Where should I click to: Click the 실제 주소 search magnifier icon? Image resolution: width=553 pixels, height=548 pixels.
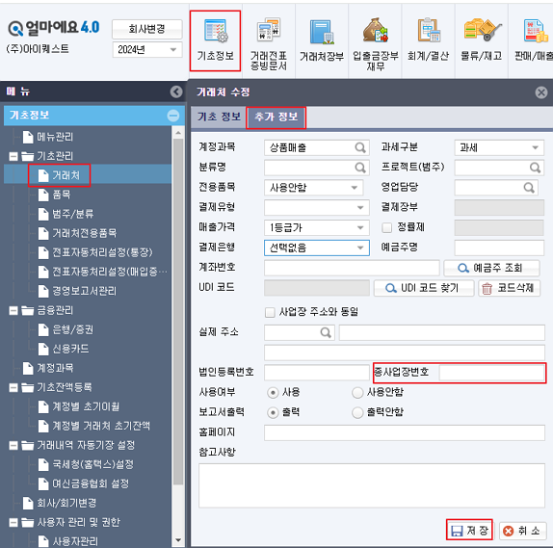326,332
